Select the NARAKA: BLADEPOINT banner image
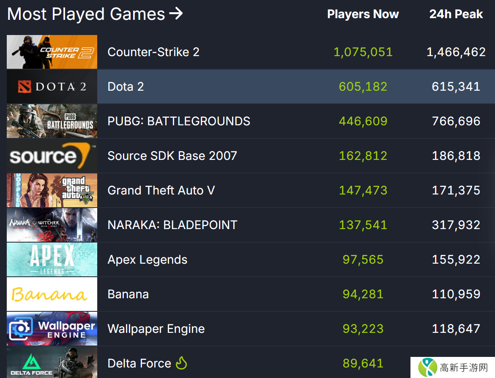This screenshot has width=495, height=378. click(52, 225)
